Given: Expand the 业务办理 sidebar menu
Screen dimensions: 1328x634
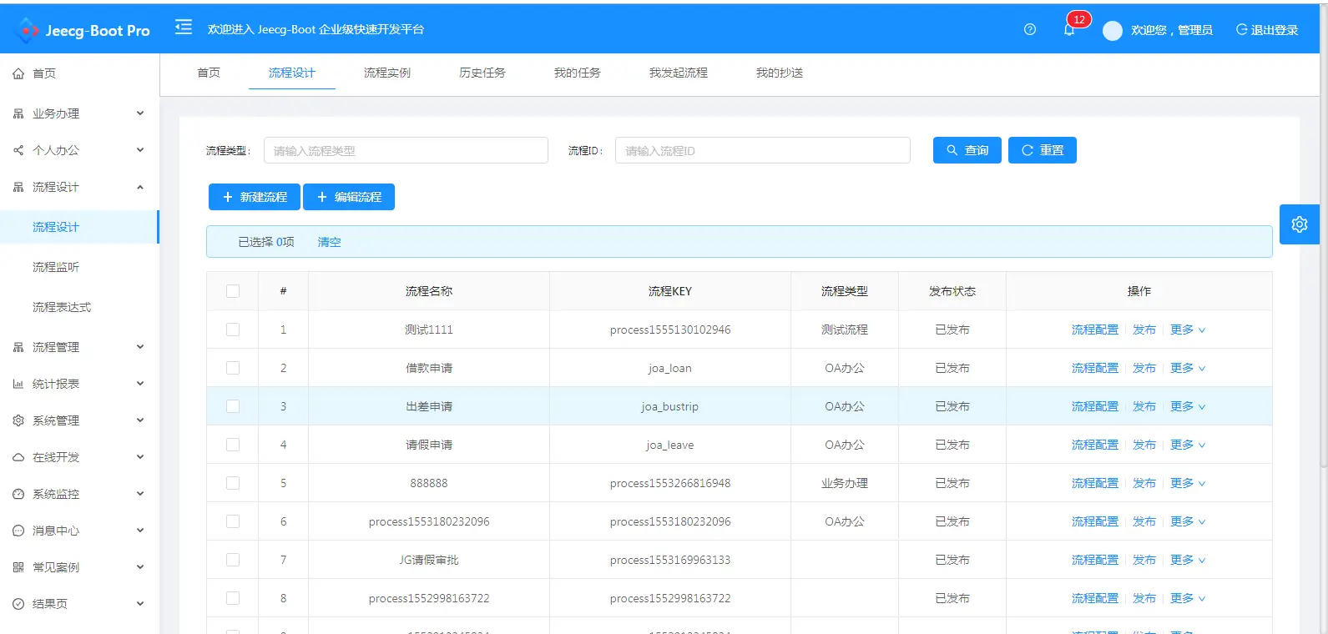Looking at the screenshot, I should click(79, 113).
